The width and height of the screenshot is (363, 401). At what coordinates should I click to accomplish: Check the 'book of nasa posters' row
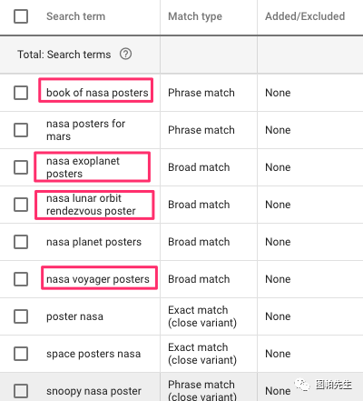coord(21,93)
